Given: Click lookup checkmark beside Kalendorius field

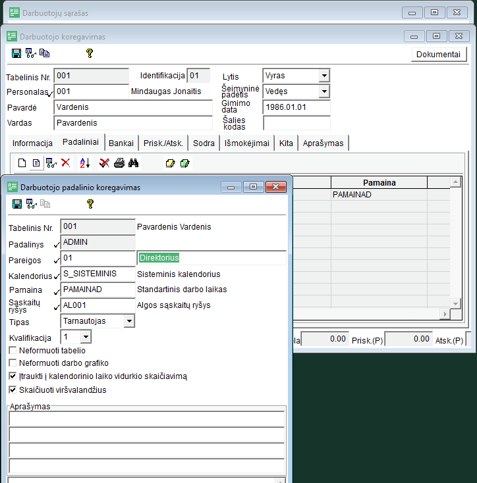Looking at the screenshot, I should tap(57, 276).
